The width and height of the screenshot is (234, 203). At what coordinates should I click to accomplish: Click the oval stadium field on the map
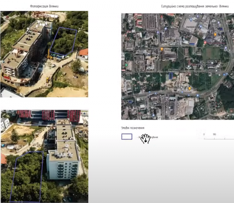click(x=180, y=54)
